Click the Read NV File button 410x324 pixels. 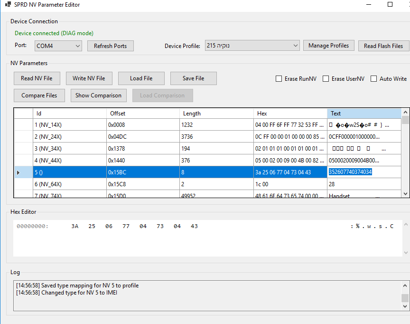click(37, 78)
